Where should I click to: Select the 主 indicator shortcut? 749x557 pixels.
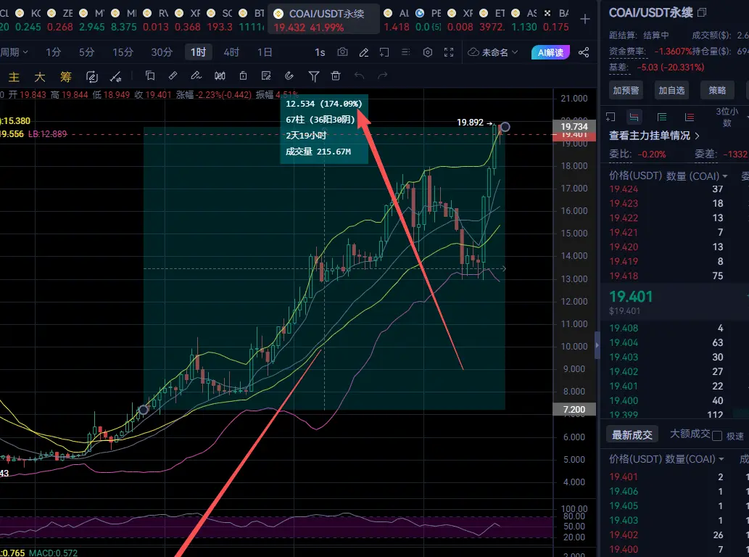[14, 76]
